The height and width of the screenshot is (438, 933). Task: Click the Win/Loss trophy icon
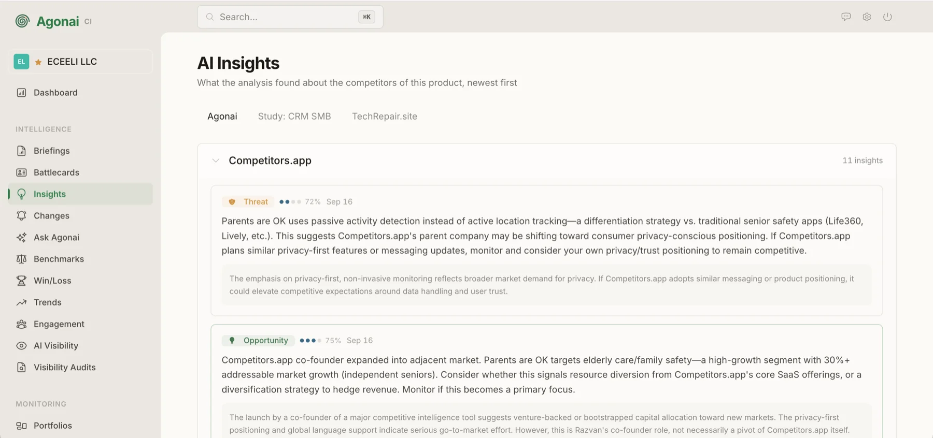(21, 281)
